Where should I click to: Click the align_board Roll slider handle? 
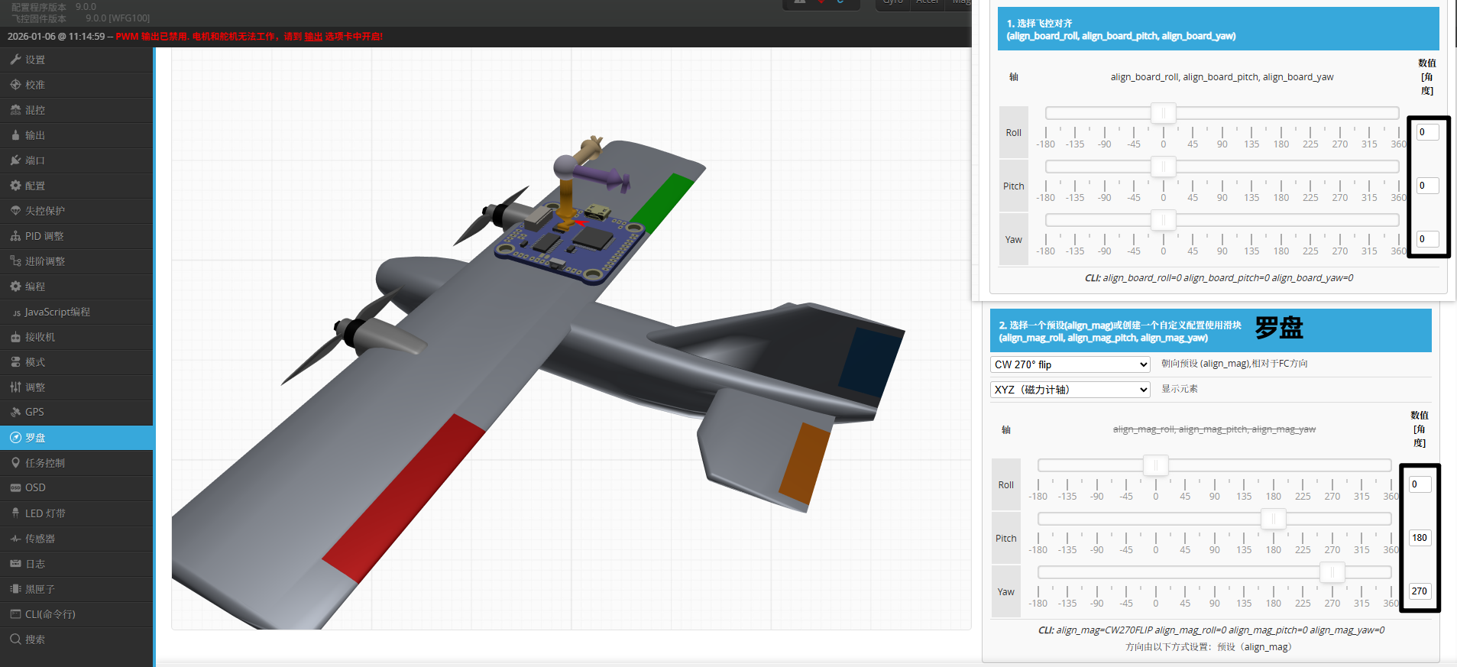(x=1164, y=113)
